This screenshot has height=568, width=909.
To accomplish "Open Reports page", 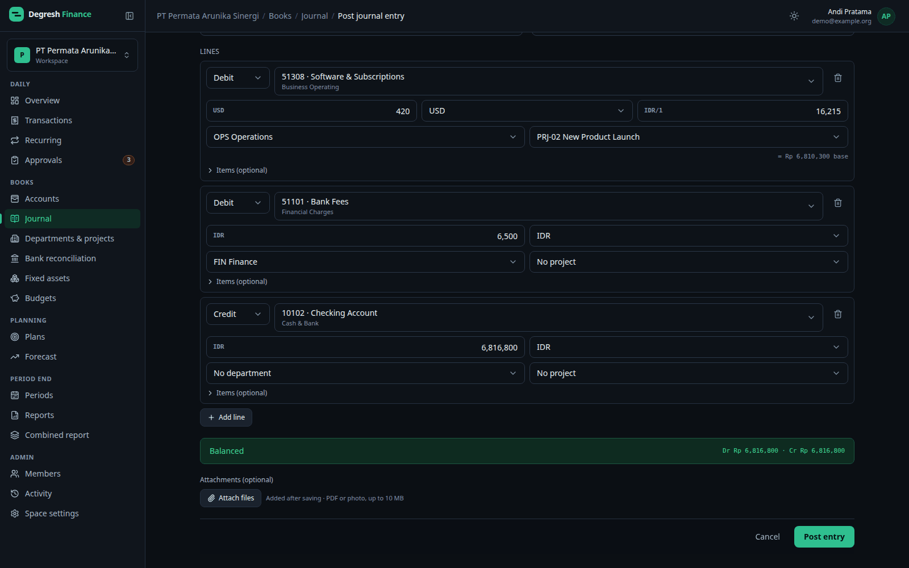I will [72, 415].
